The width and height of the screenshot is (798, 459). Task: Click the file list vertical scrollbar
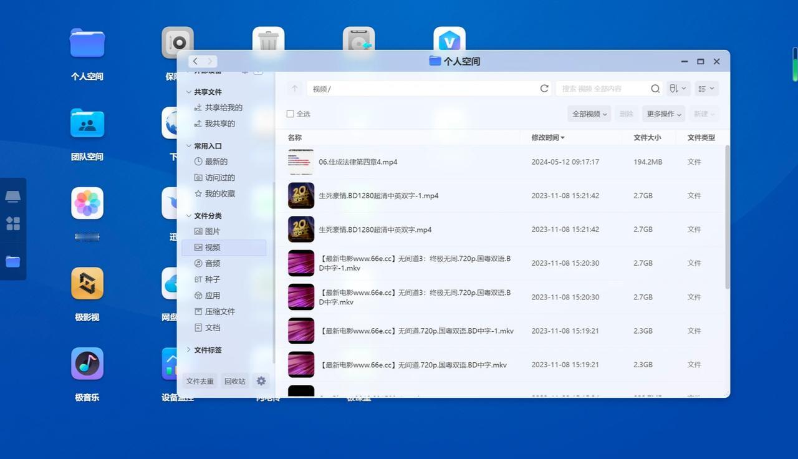point(727,217)
